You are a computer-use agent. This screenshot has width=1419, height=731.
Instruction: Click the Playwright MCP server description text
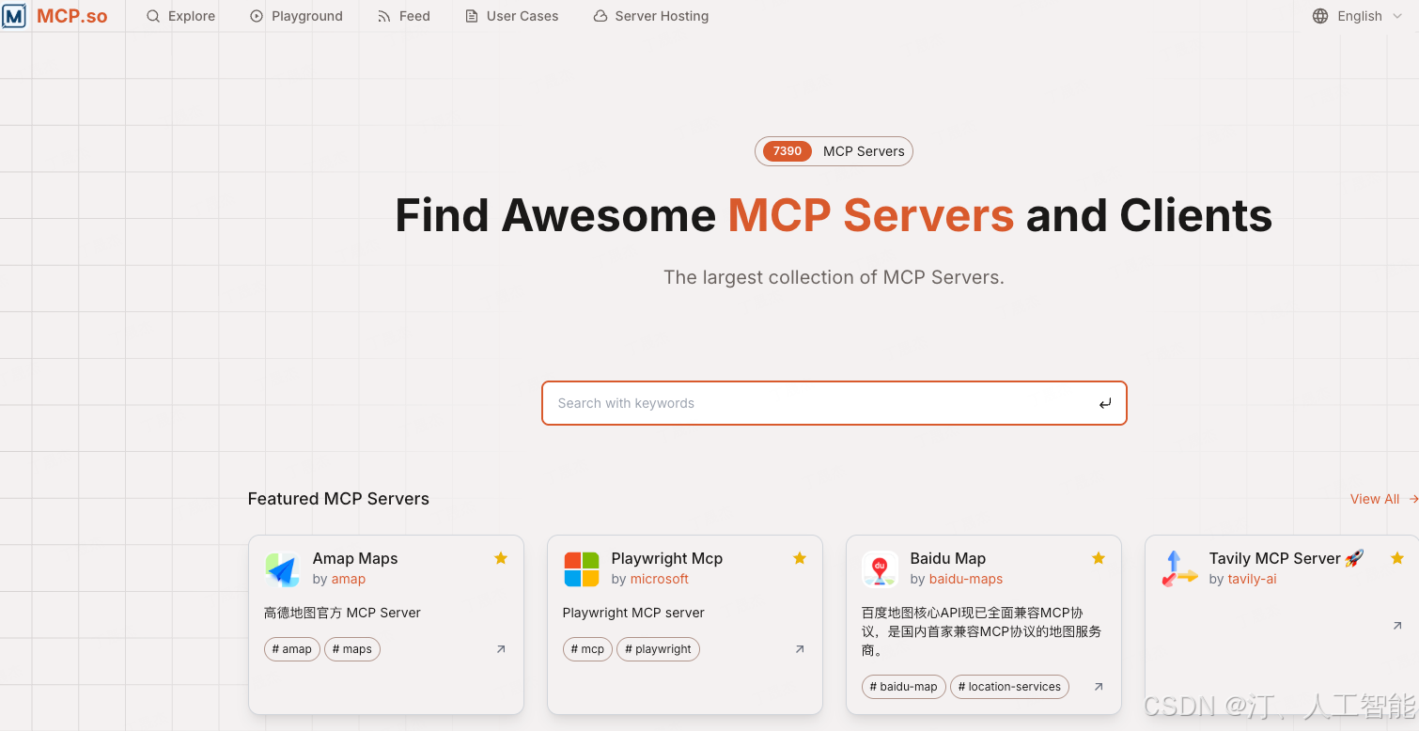(x=633, y=613)
